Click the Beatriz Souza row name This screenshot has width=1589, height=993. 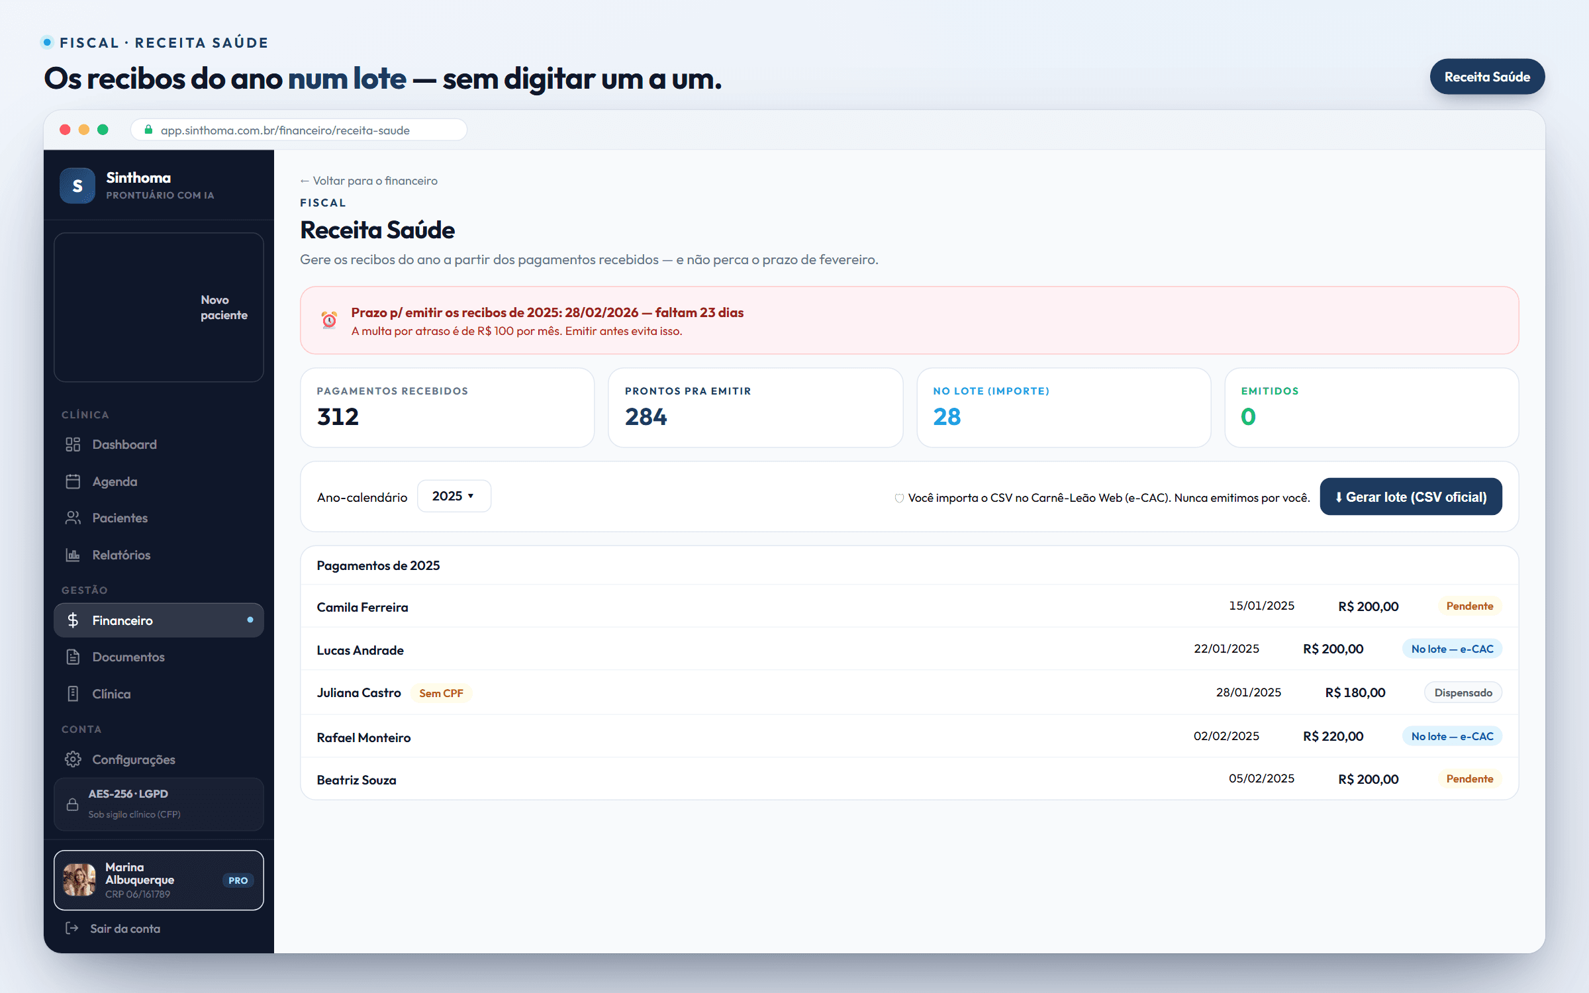click(356, 780)
